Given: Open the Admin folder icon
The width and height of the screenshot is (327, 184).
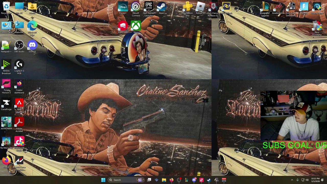Looking at the screenshot, I should [32, 8].
